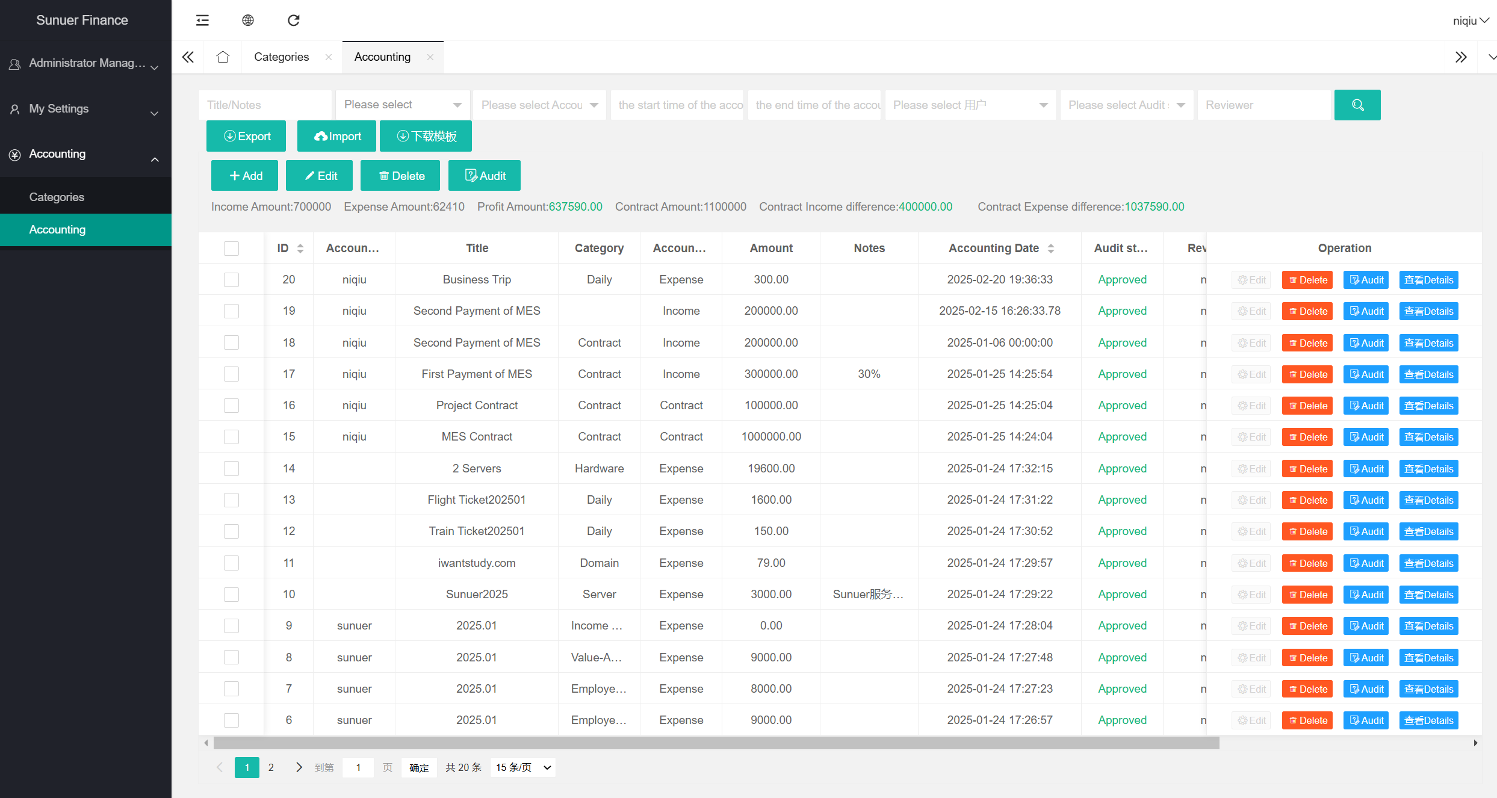Screen dimensions: 1497x798
Task: Delete the iwantstudy.com record
Action: 1307,563
